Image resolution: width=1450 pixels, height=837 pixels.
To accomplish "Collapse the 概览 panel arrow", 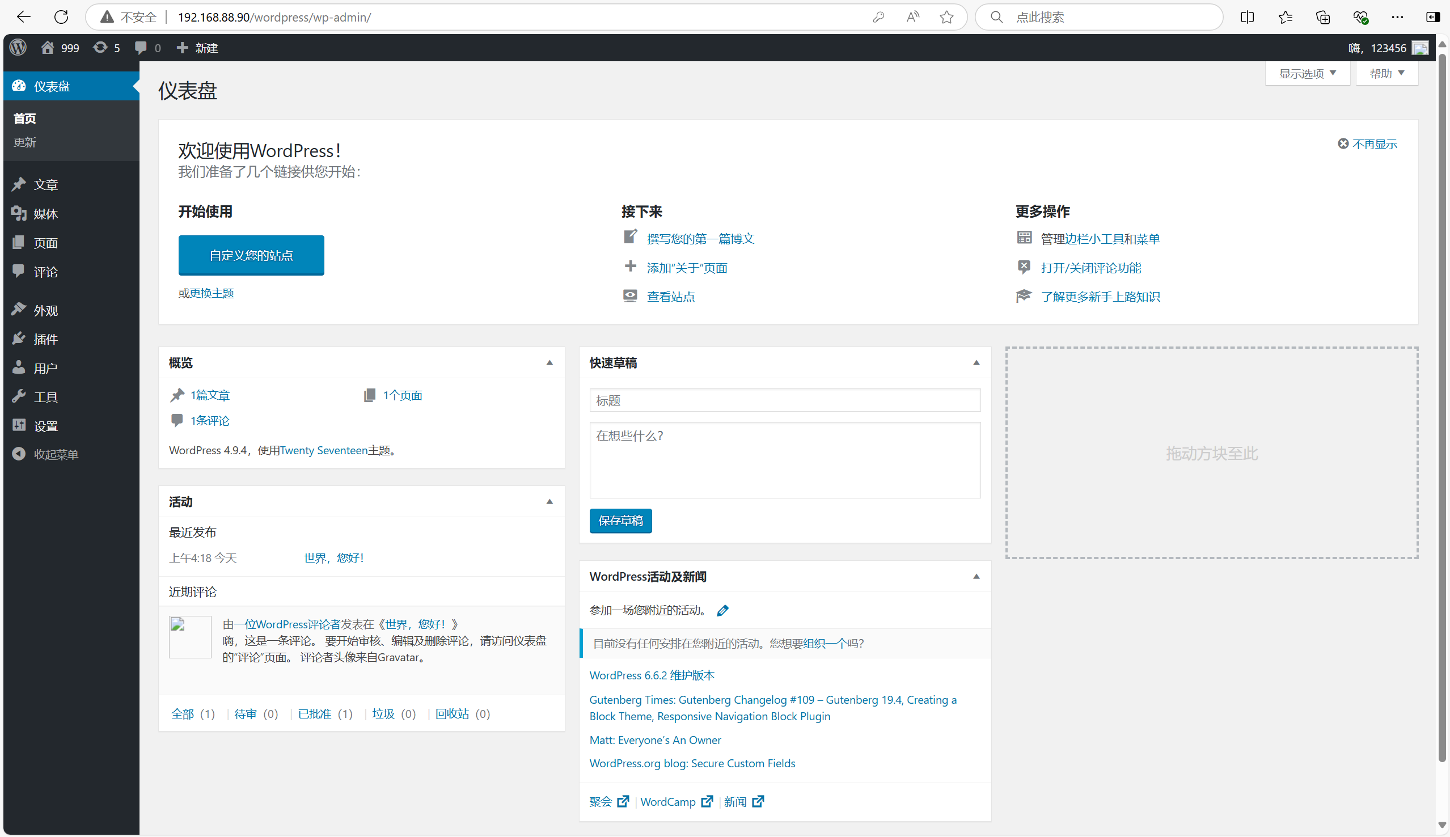I will coord(549,363).
